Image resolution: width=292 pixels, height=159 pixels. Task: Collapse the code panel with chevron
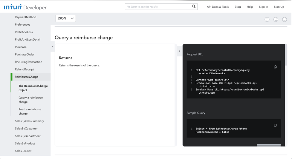tap(180, 51)
